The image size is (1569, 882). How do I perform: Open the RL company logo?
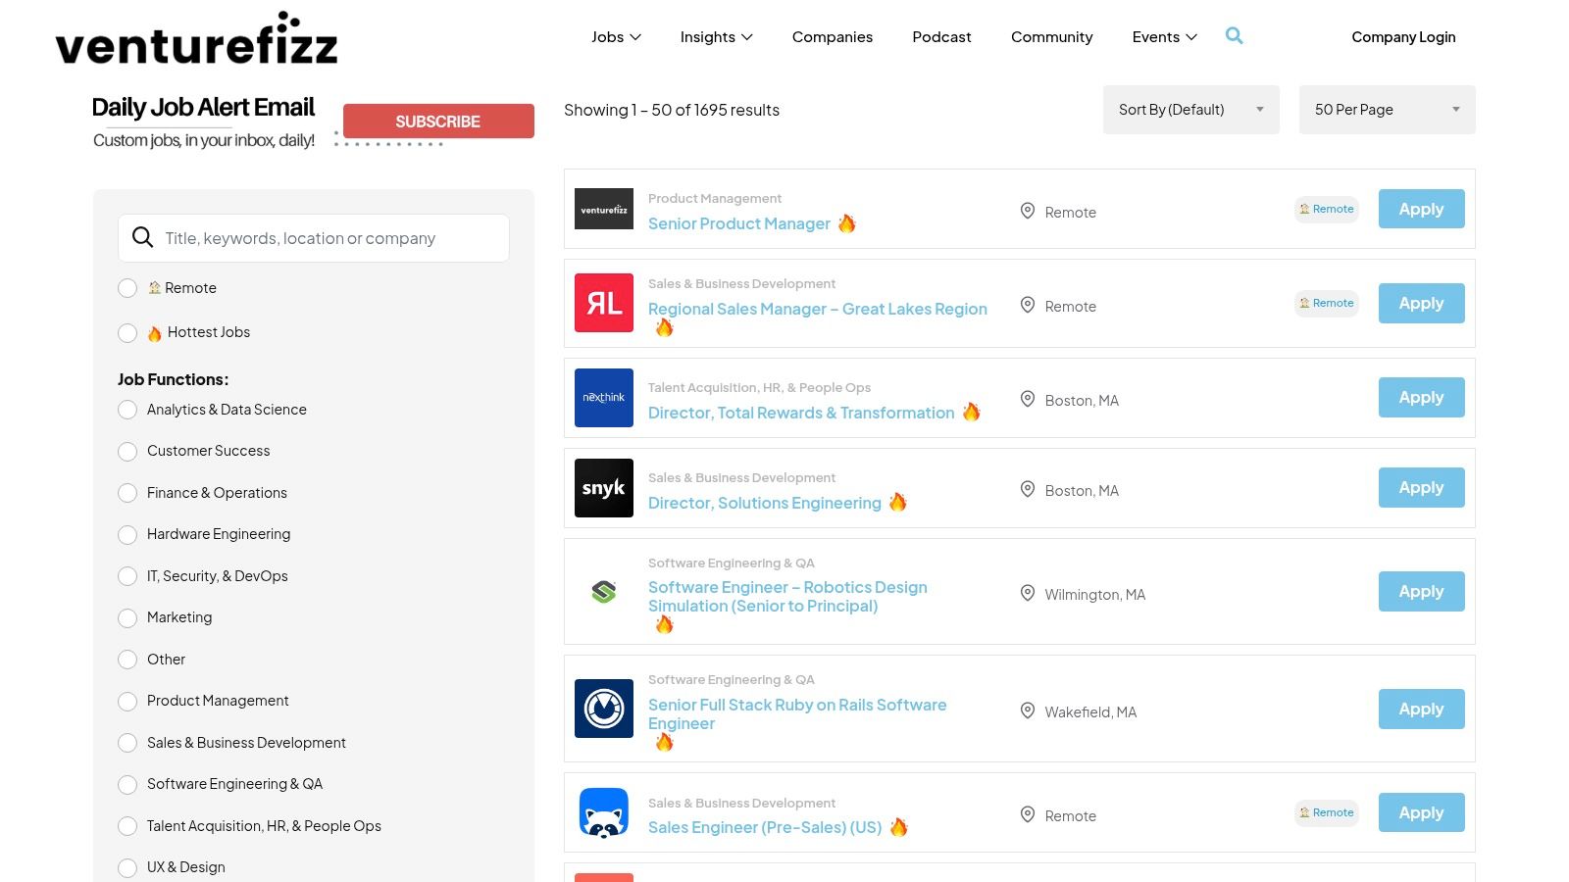click(604, 303)
